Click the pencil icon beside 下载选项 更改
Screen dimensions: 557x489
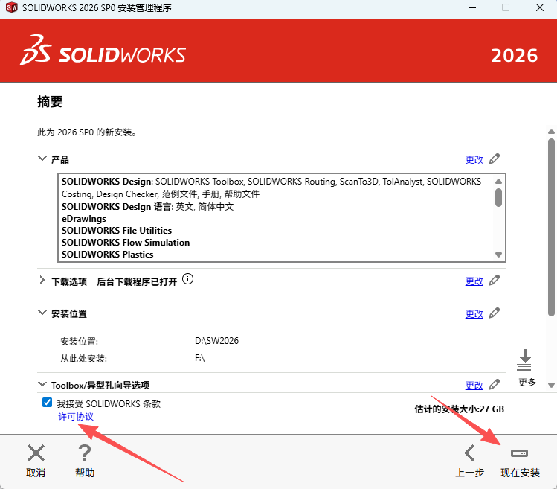[494, 281]
